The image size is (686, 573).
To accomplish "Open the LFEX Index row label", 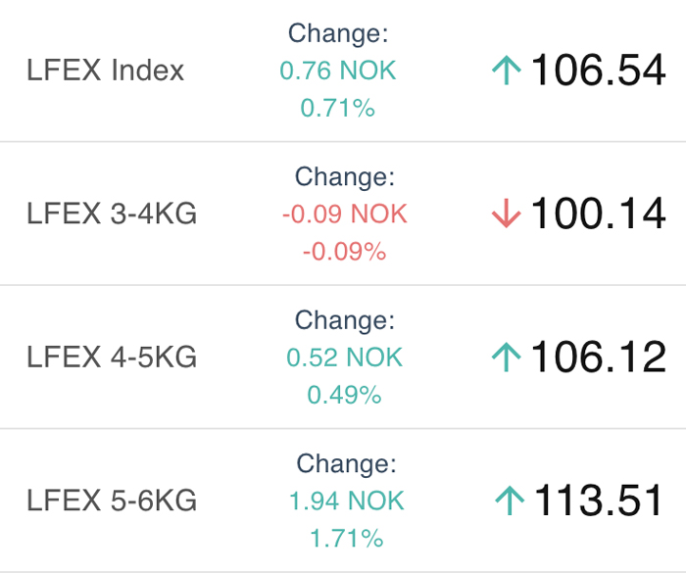I will point(106,71).
